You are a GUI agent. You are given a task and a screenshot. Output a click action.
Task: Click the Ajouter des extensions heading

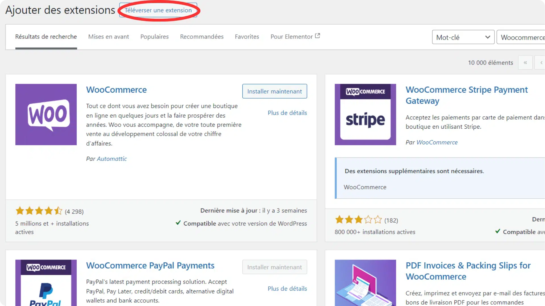[x=60, y=10]
